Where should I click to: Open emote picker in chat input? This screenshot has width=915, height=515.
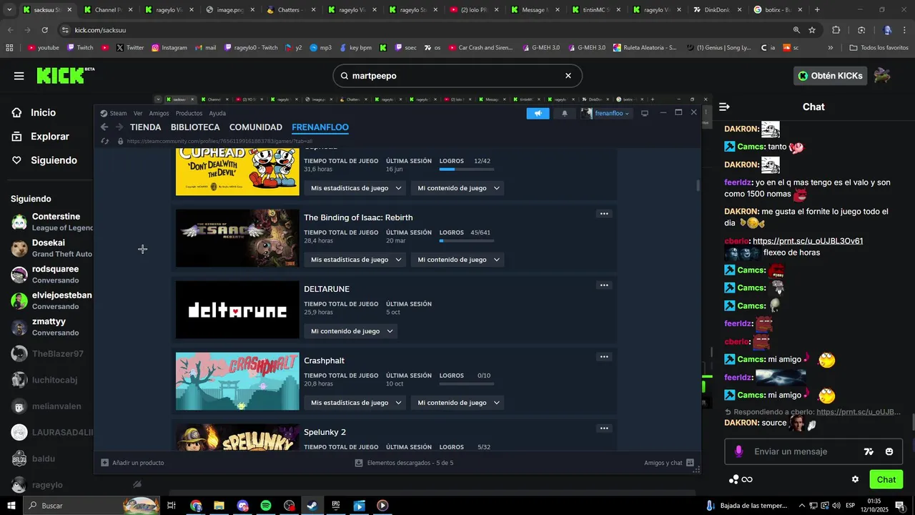(x=889, y=451)
